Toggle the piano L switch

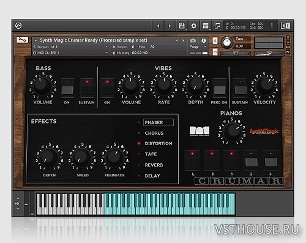(x=192, y=160)
